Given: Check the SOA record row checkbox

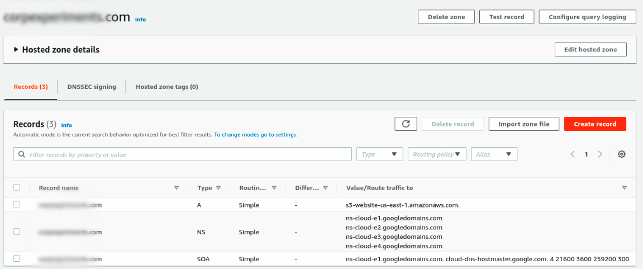Looking at the screenshot, I should tap(17, 258).
